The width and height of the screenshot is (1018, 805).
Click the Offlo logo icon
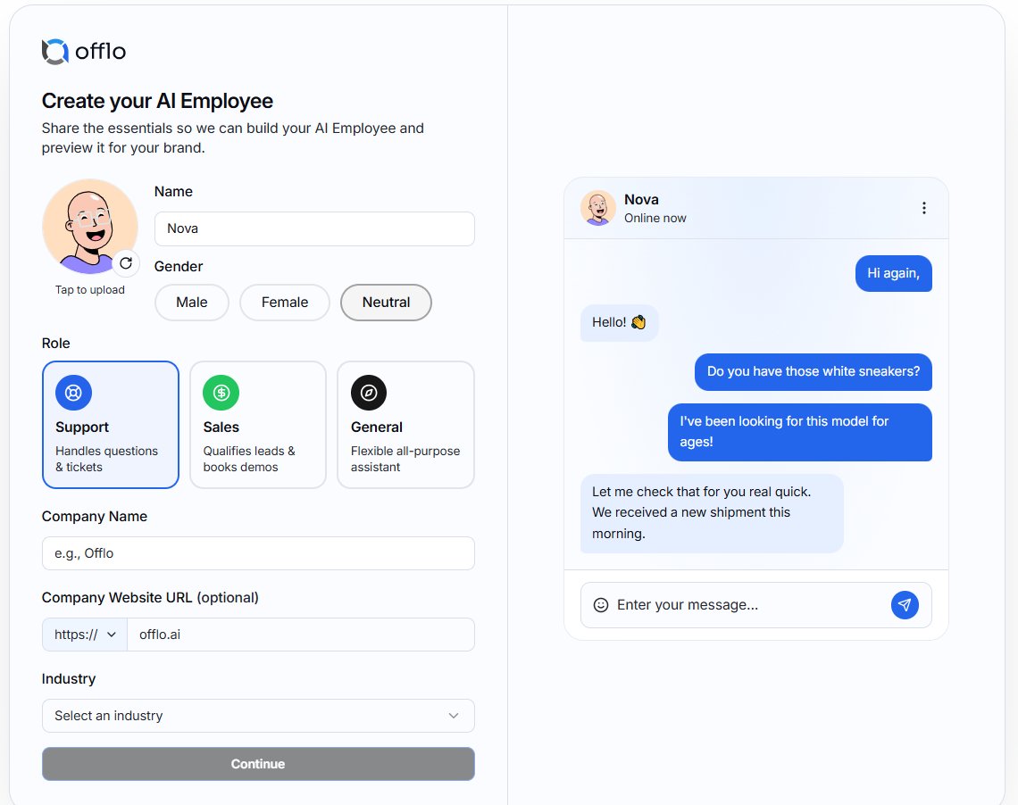coord(55,51)
